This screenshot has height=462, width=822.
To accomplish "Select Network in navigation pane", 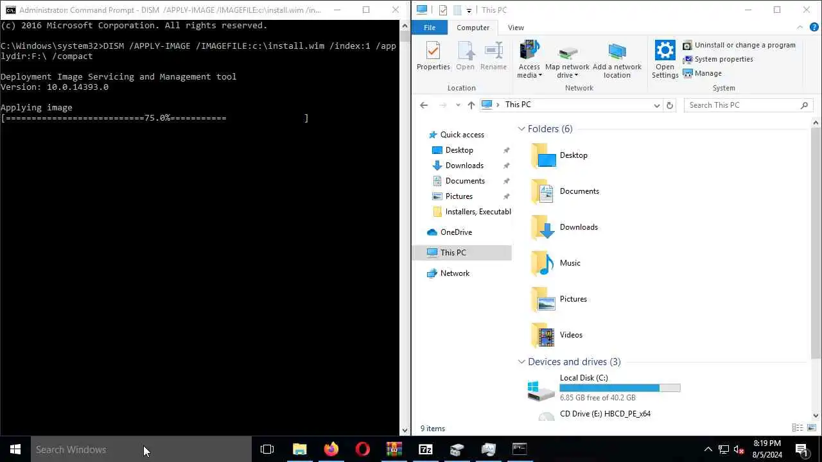I will coord(455,273).
